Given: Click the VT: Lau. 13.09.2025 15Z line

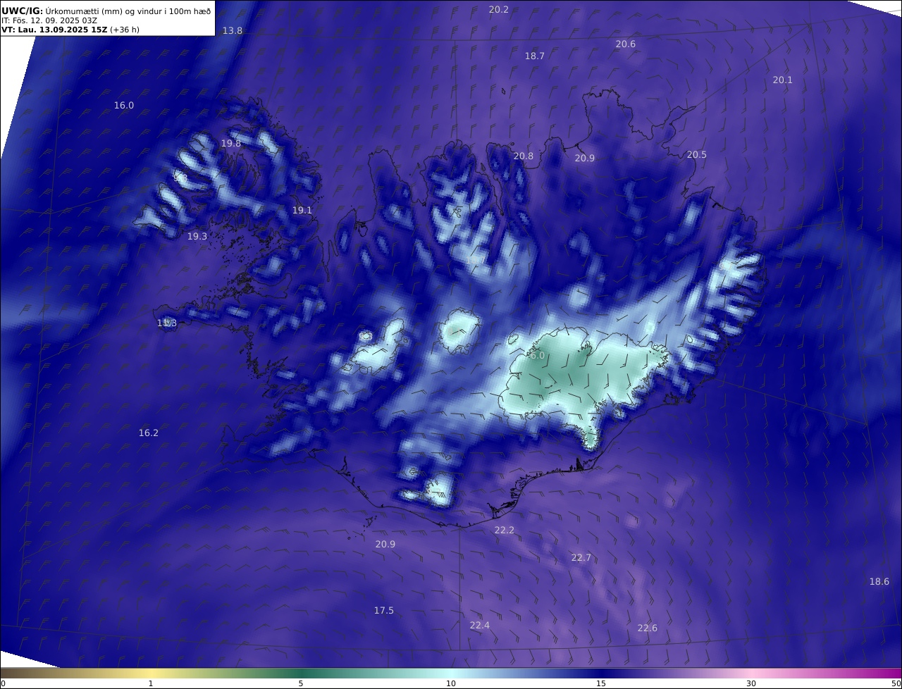Looking at the screenshot, I should 70,30.
